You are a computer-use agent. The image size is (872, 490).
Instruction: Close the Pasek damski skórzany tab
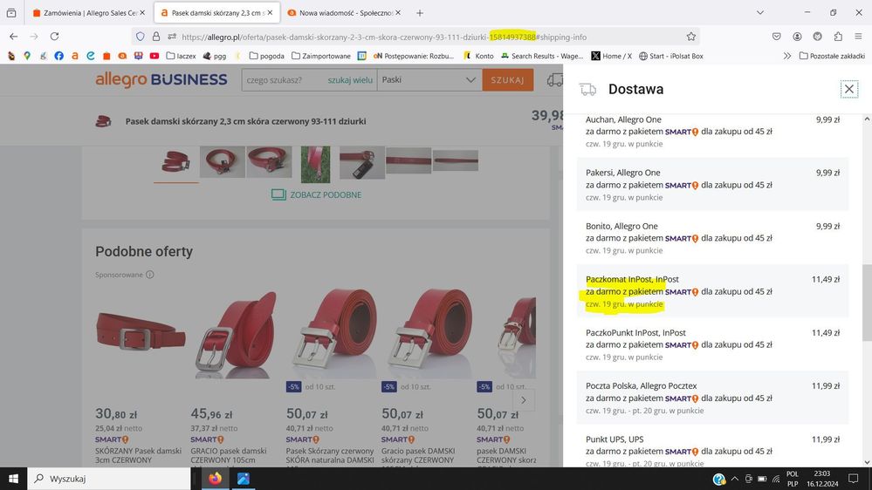point(271,13)
